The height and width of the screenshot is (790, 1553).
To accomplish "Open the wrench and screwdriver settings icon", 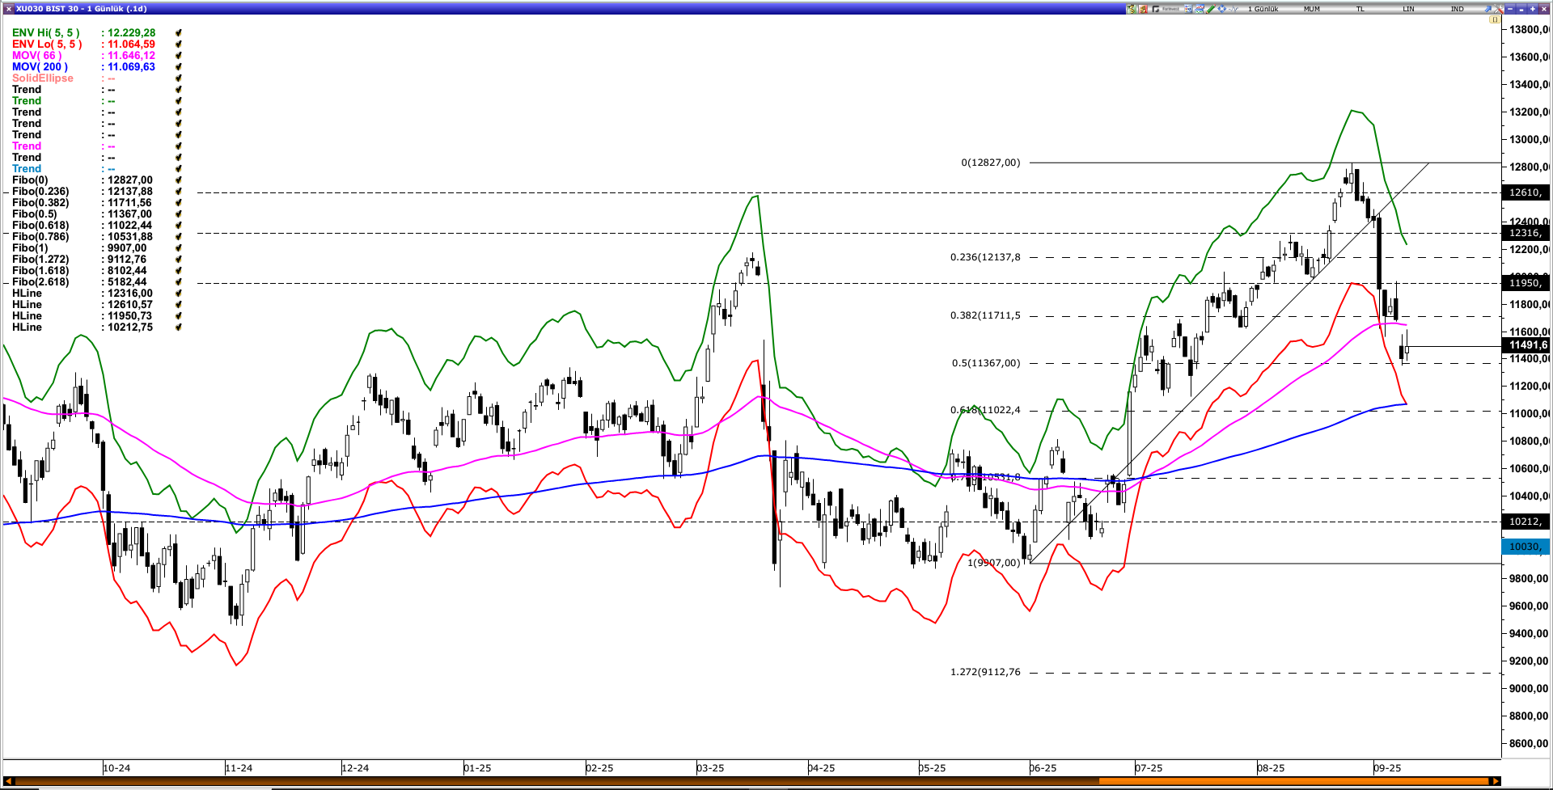I will point(1499,9).
